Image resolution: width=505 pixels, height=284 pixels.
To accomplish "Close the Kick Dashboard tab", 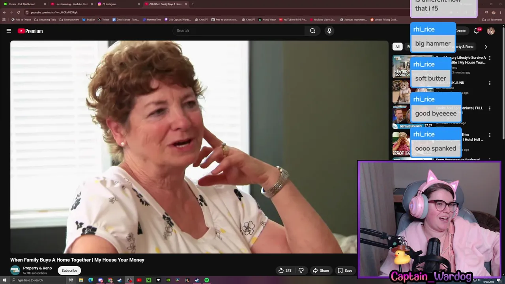I will point(45,4).
